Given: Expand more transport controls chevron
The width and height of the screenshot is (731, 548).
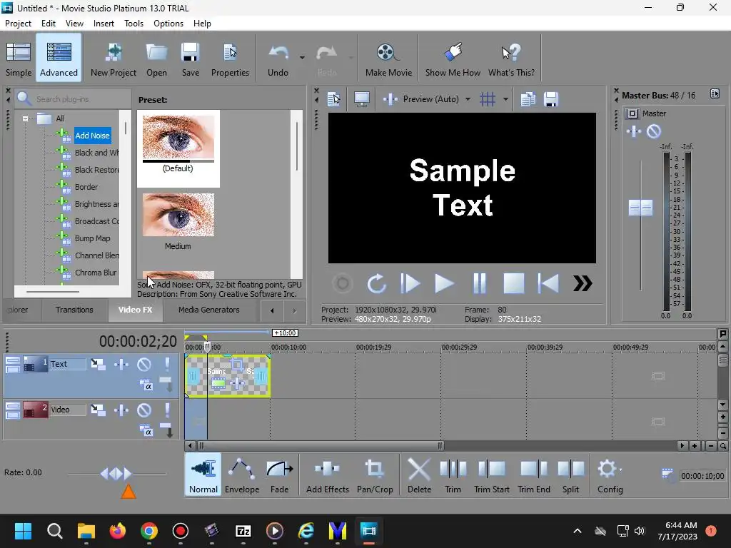Looking at the screenshot, I should (x=583, y=283).
